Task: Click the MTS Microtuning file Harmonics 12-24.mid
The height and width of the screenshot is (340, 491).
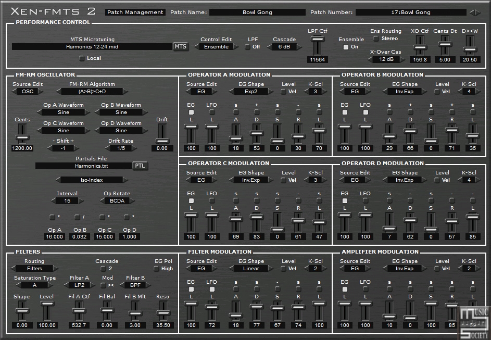Action: point(92,47)
